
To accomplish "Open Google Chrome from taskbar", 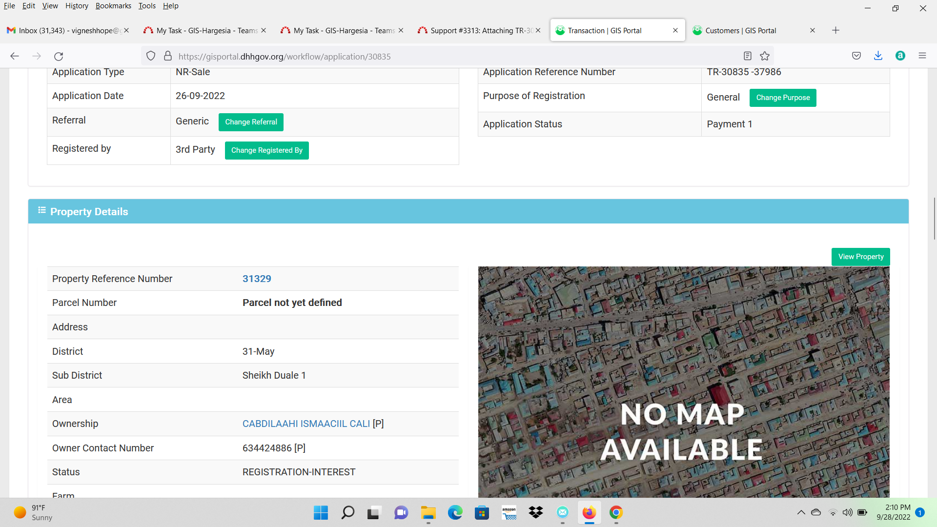I will click(616, 512).
